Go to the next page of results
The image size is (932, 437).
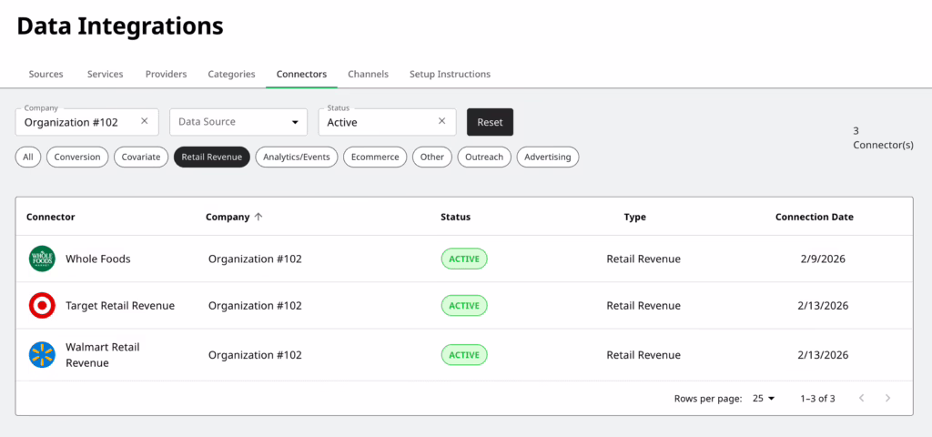coord(888,399)
